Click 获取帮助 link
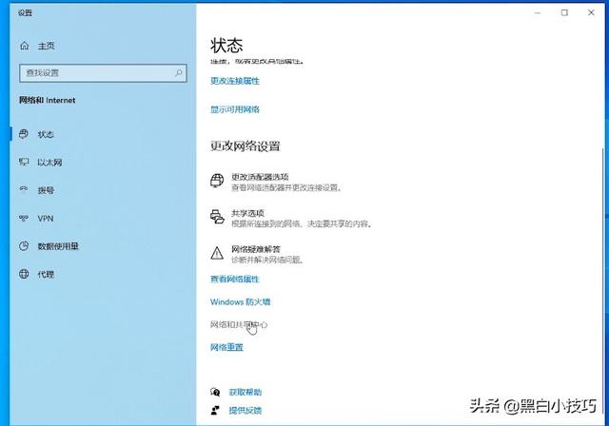 246,393
